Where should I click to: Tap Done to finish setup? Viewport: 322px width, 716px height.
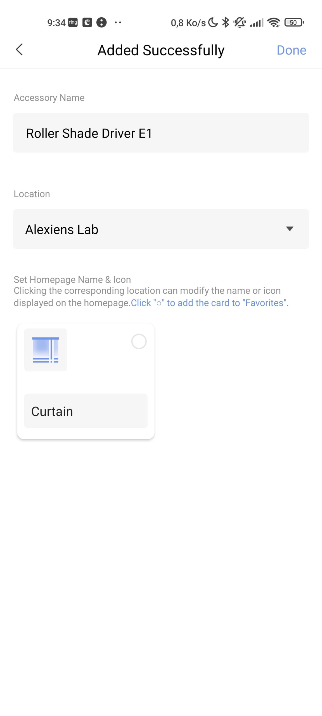pyautogui.click(x=292, y=50)
